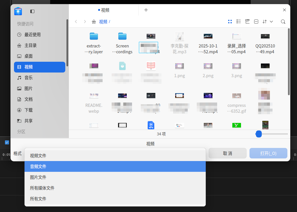Select the 视频 tab at the top
Screen dimensions: 297x212
point(103,10)
